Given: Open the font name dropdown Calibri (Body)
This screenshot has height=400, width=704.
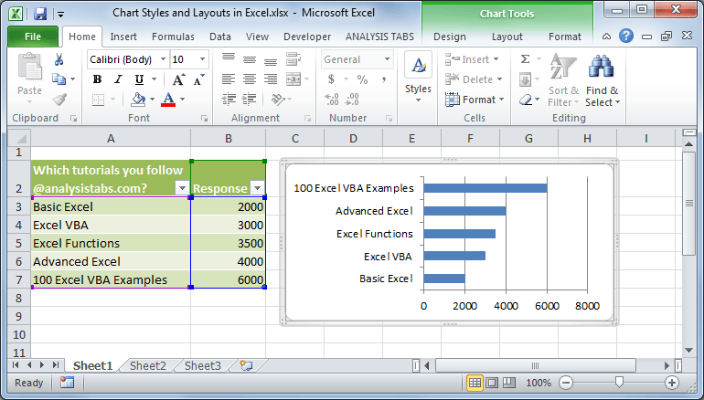Looking at the screenshot, I should pos(164,59).
